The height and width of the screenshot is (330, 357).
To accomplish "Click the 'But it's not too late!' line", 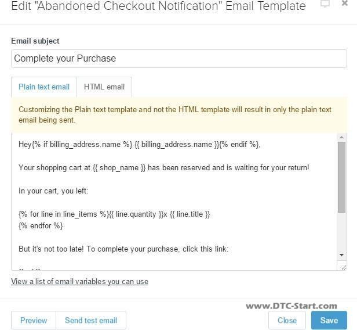I will coord(123,249).
